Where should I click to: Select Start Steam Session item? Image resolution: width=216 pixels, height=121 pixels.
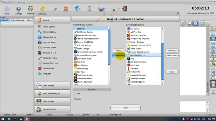tap(91, 75)
